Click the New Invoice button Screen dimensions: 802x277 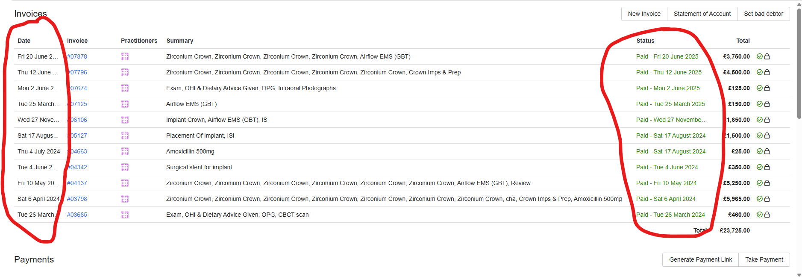click(644, 14)
